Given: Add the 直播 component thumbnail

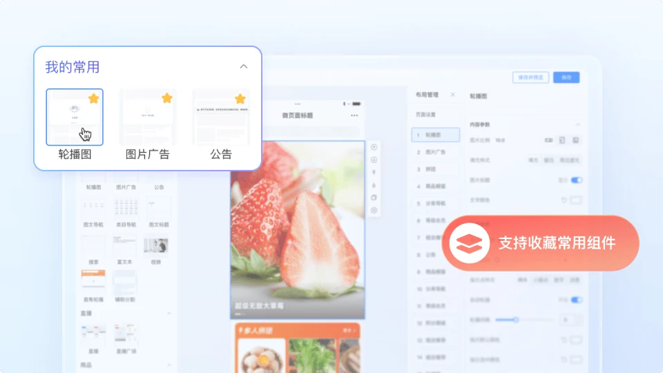Looking at the screenshot, I should coord(93,334).
